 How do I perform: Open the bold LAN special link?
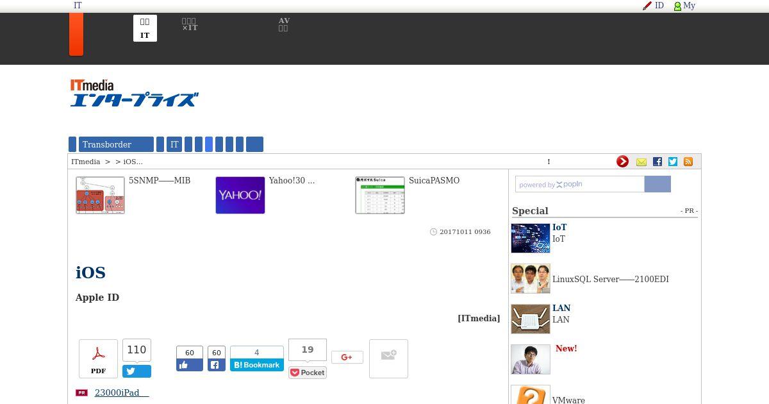(x=561, y=308)
